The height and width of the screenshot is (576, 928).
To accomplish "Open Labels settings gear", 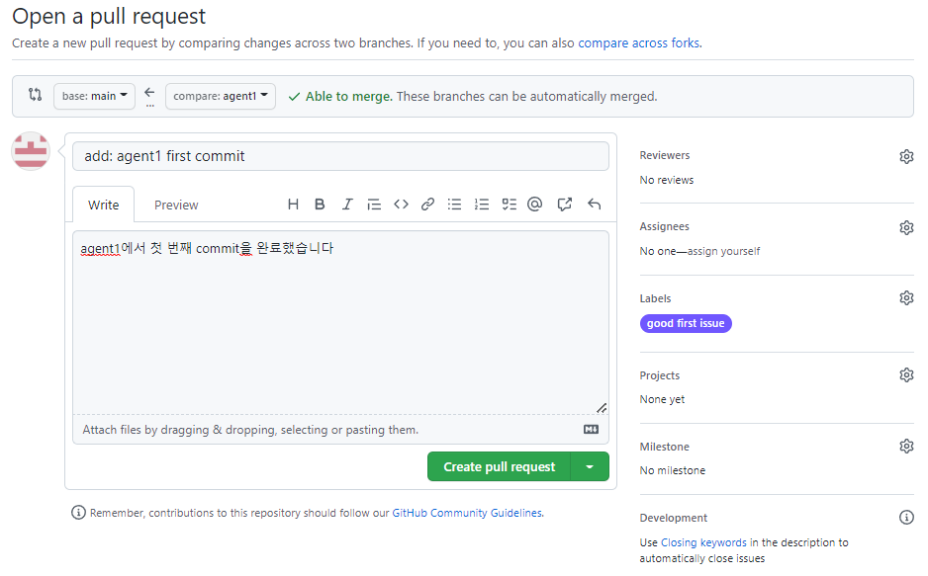I will 906,297.
